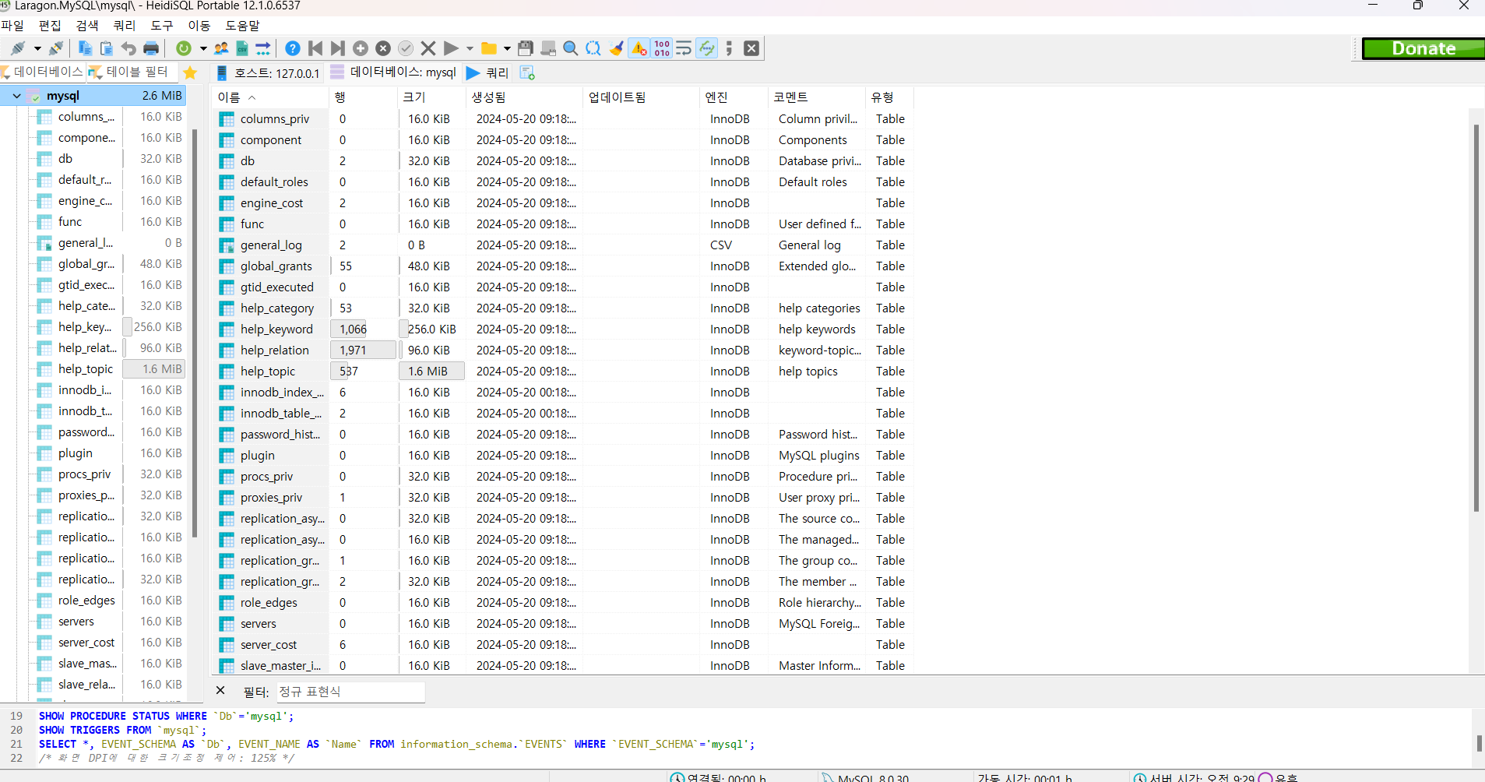Clear the query editor with the broom icon
Image resolution: width=1485 pixels, height=782 pixels.
point(616,48)
